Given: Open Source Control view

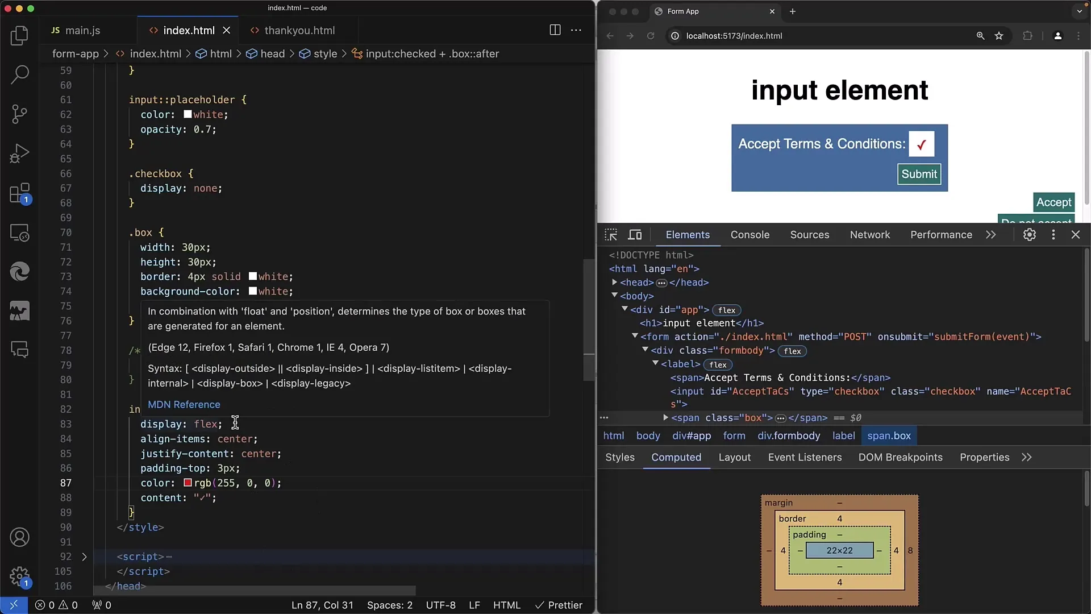Looking at the screenshot, I should tap(19, 114).
